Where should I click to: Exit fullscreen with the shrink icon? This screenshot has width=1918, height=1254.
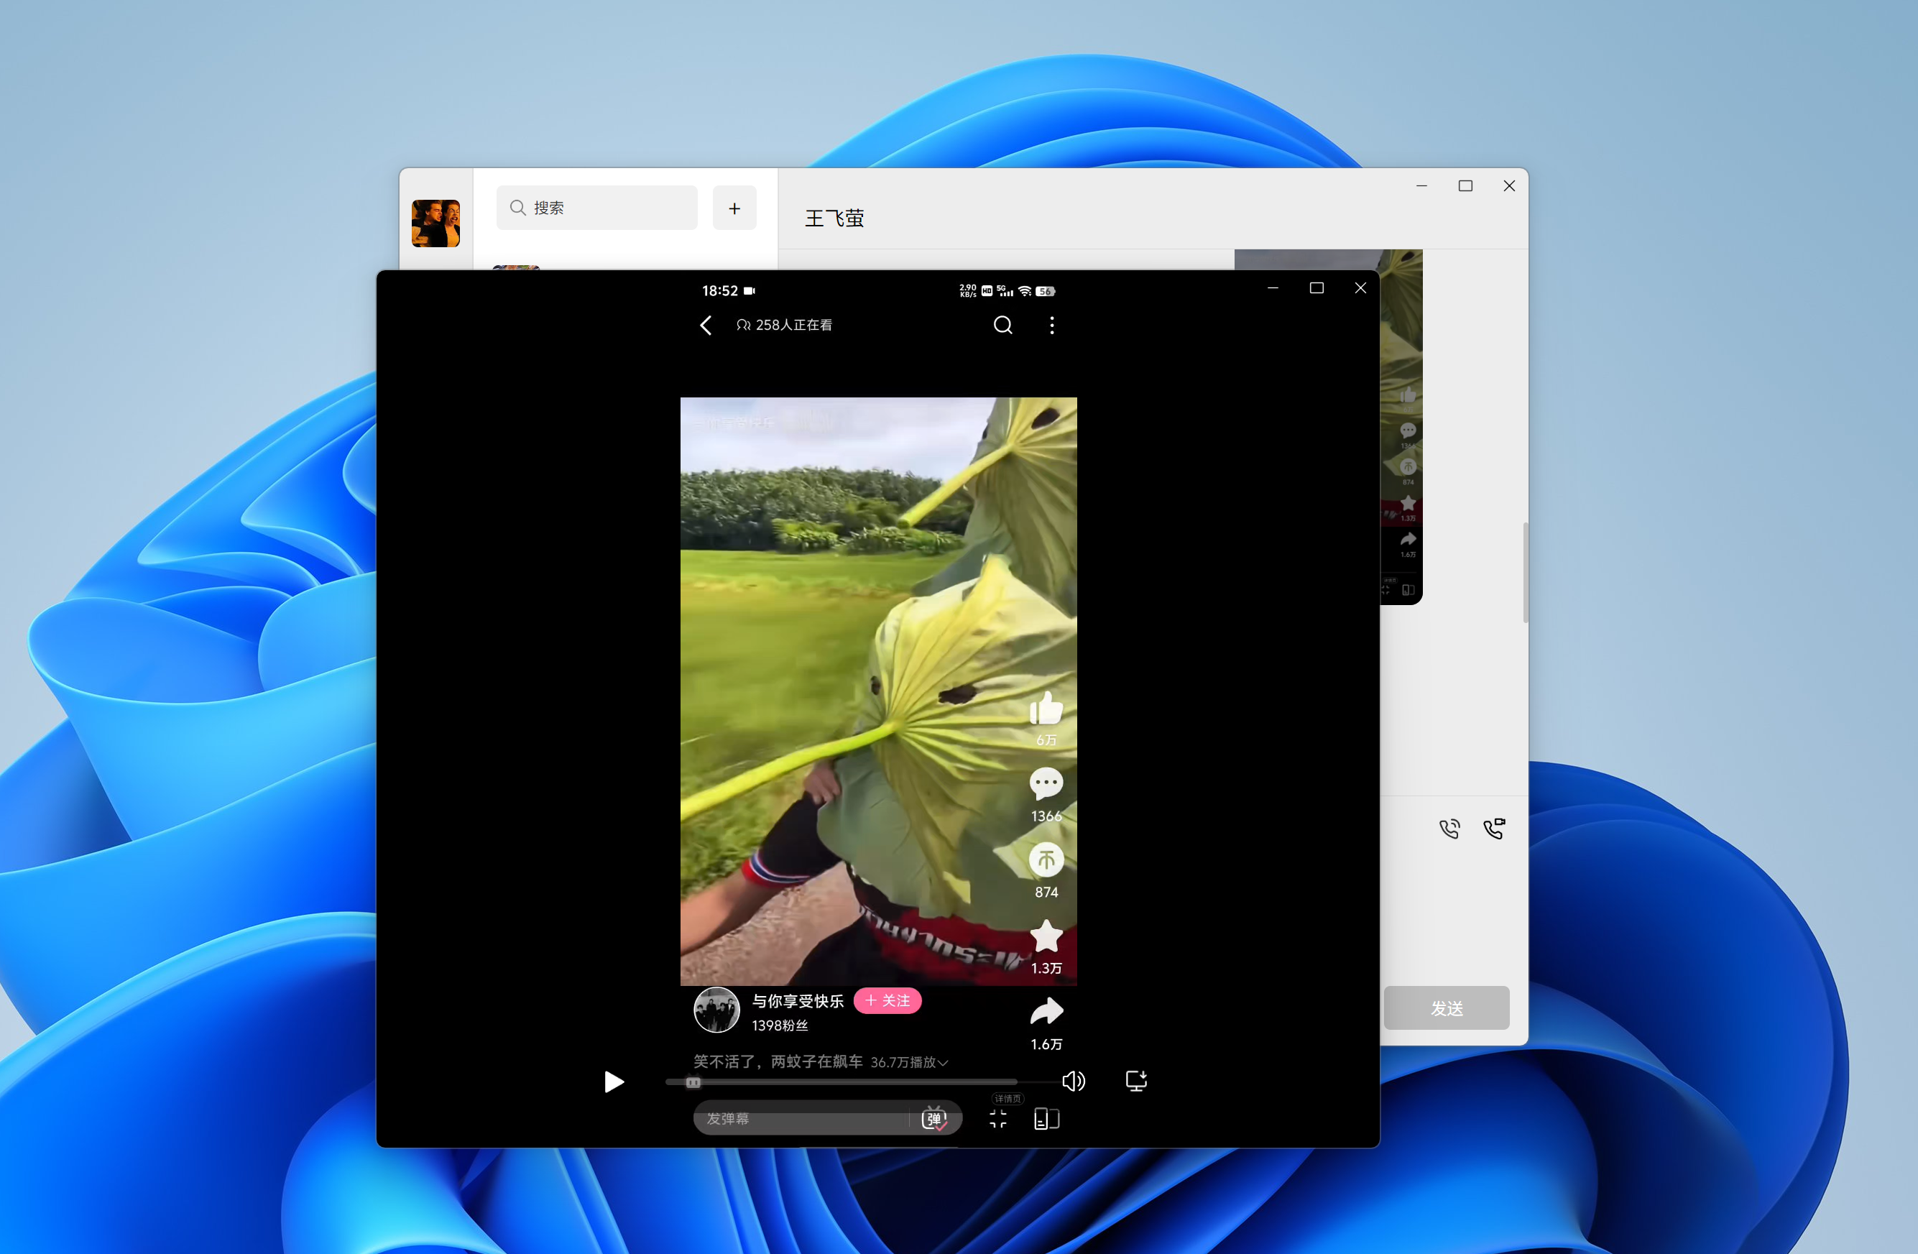click(997, 1119)
